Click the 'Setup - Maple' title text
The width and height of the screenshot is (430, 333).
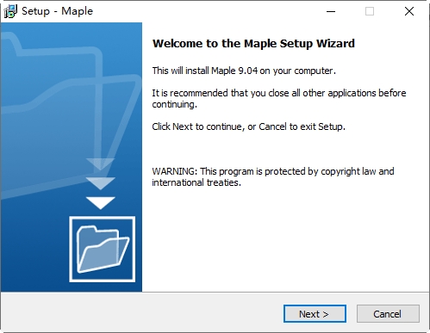click(57, 11)
